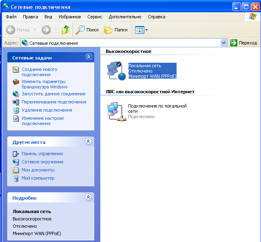Collapse the Подробно panel
261x242 pixels.
pos(88,197)
